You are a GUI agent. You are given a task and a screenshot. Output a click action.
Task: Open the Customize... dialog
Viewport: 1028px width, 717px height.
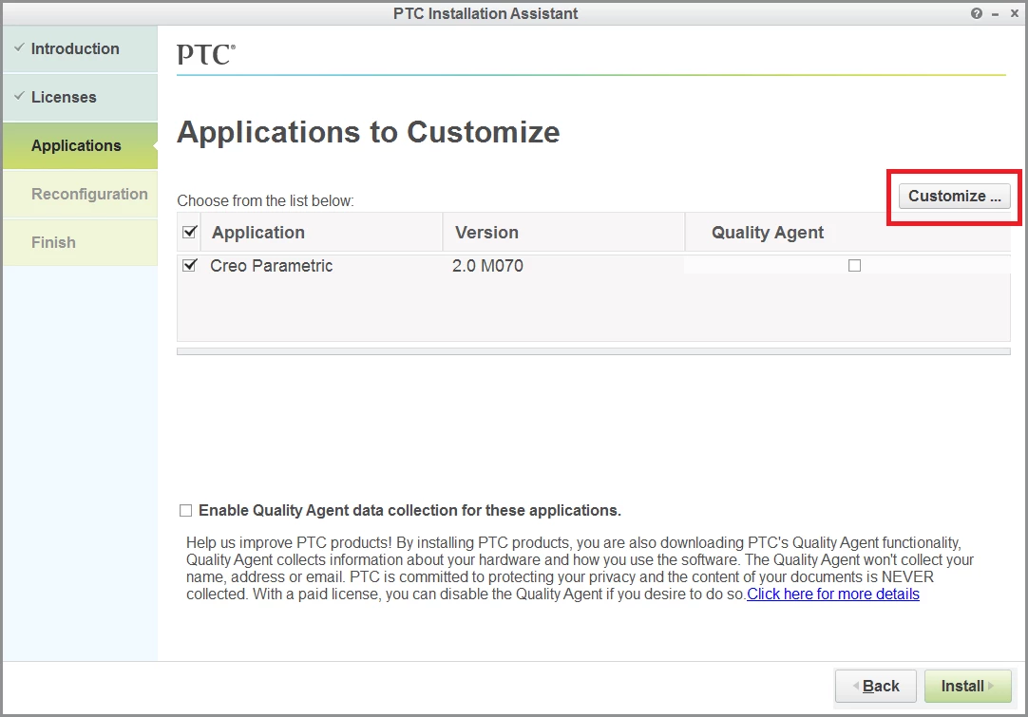[x=954, y=196]
